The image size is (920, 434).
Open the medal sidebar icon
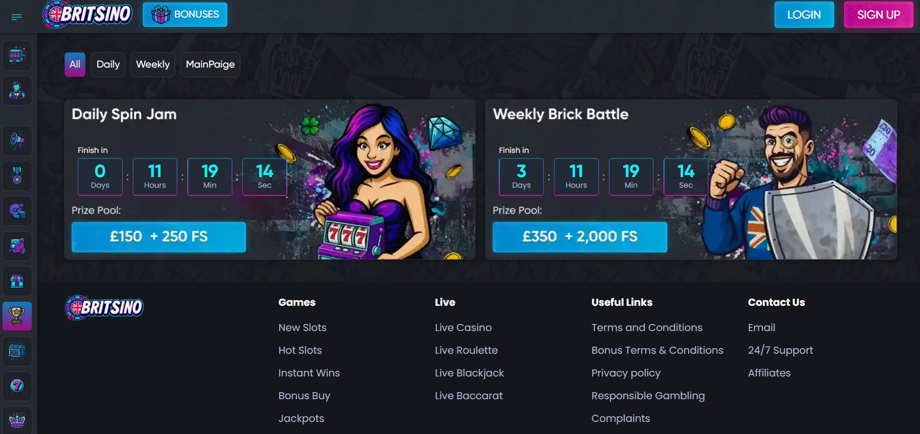tap(17, 176)
